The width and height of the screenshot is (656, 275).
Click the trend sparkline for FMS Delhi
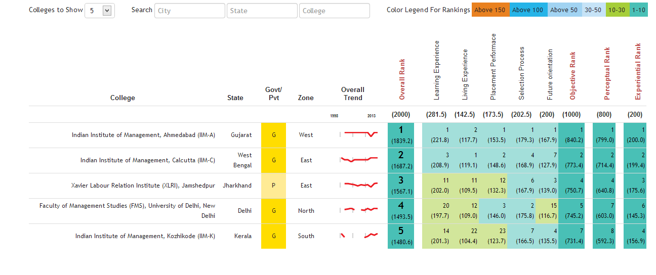[x=358, y=209]
